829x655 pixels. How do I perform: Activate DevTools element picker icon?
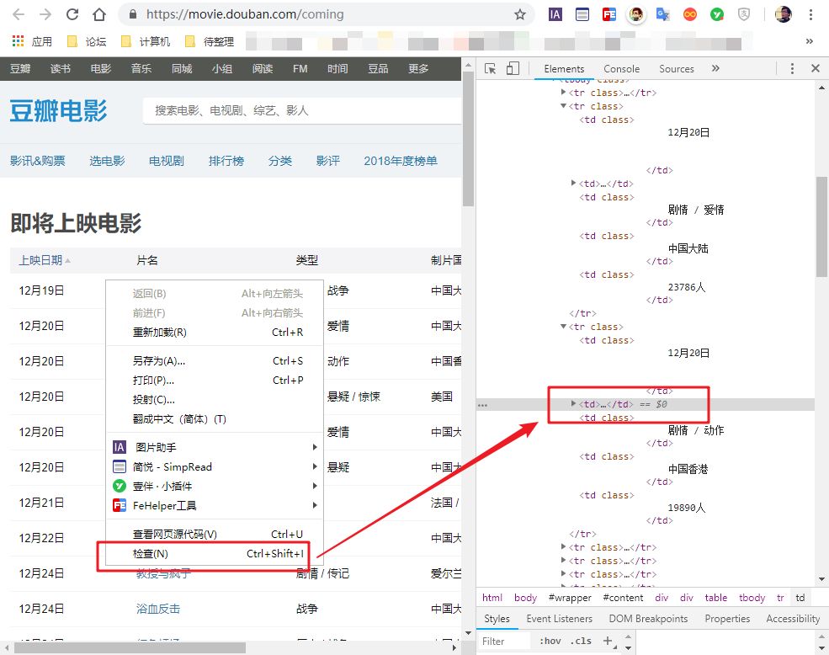click(490, 69)
